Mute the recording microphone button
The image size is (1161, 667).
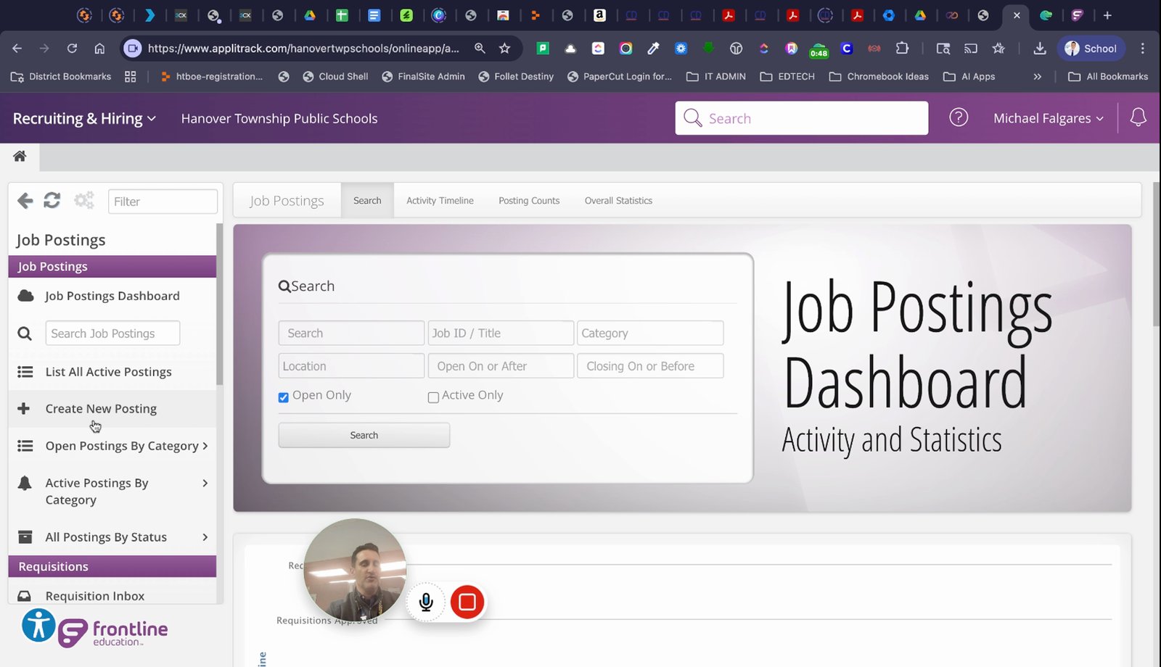click(426, 602)
